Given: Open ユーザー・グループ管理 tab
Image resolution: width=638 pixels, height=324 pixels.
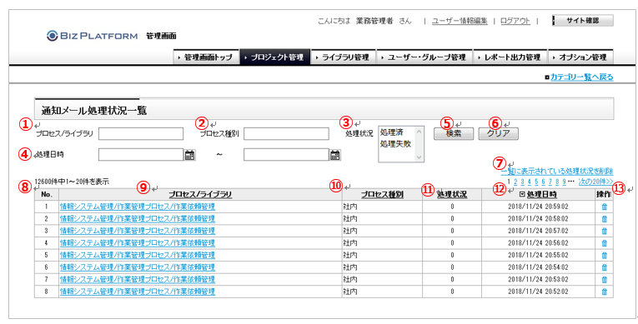Looking at the screenshot, I should coord(424,57).
